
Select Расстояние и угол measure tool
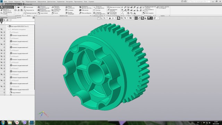(148, 10)
